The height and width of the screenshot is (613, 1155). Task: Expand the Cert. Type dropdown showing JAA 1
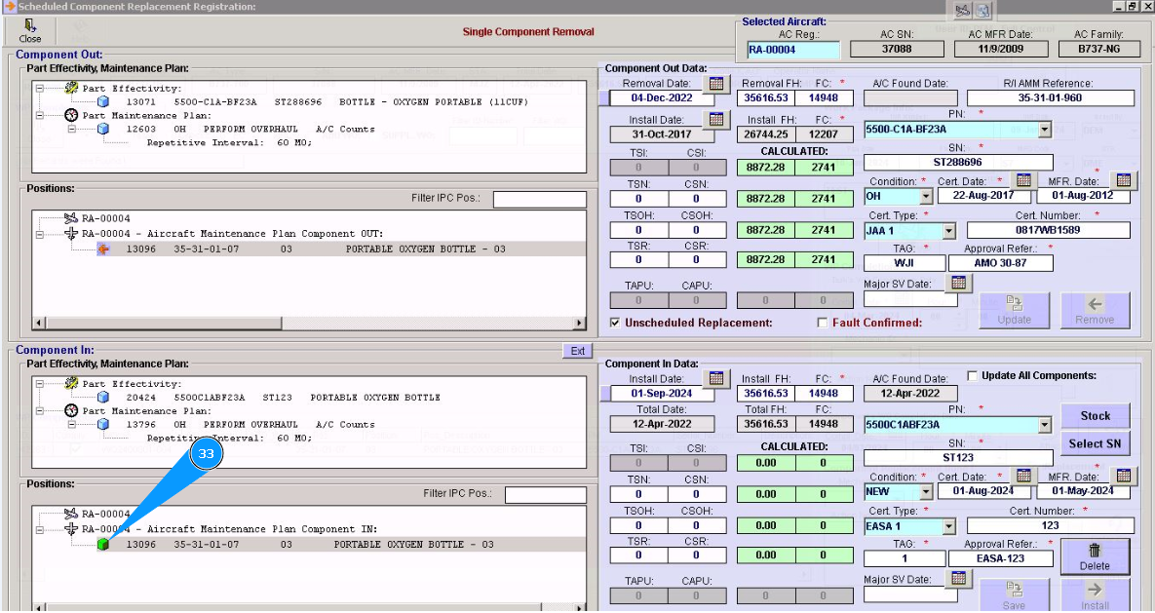click(x=948, y=231)
